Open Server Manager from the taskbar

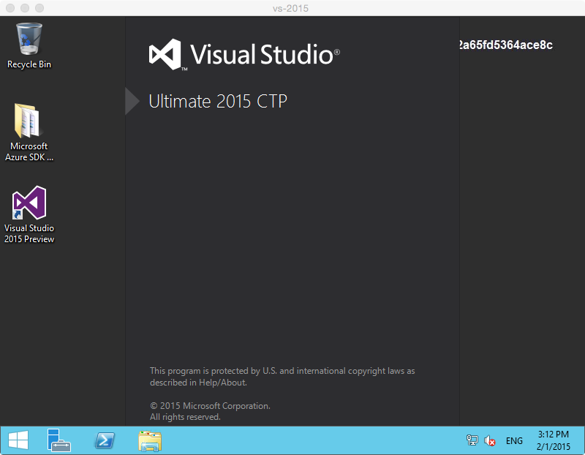point(59,440)
